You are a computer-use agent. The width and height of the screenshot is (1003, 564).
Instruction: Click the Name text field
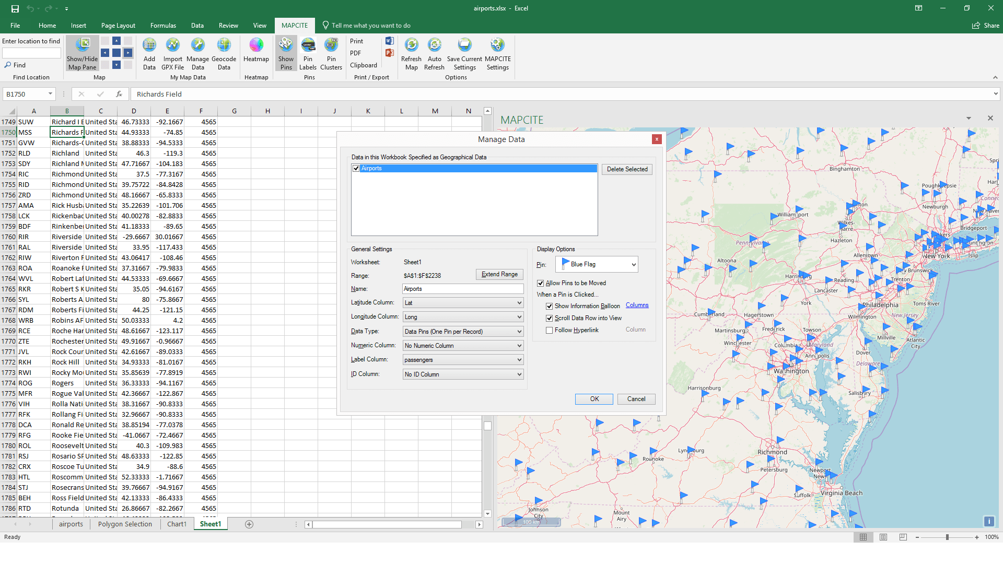(463, 289)
